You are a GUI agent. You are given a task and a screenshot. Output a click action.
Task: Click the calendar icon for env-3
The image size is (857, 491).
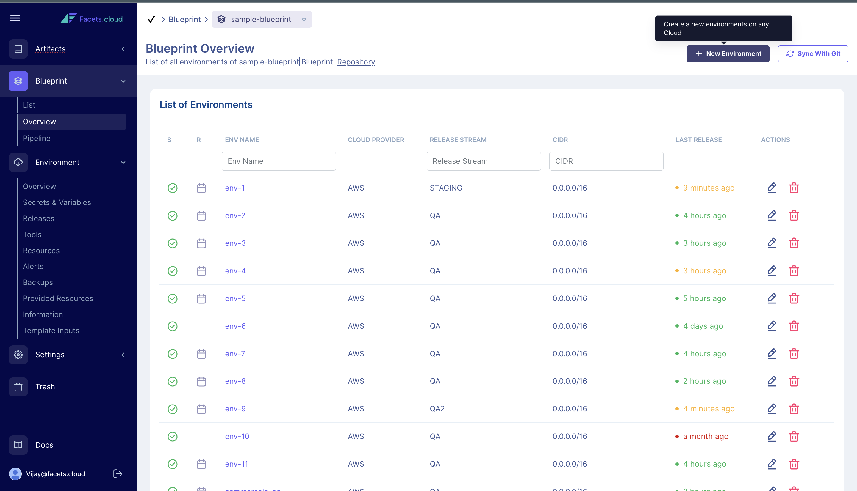[201, 243]
